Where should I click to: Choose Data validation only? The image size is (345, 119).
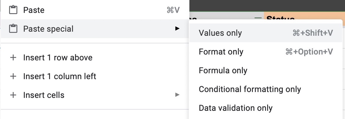235,108
